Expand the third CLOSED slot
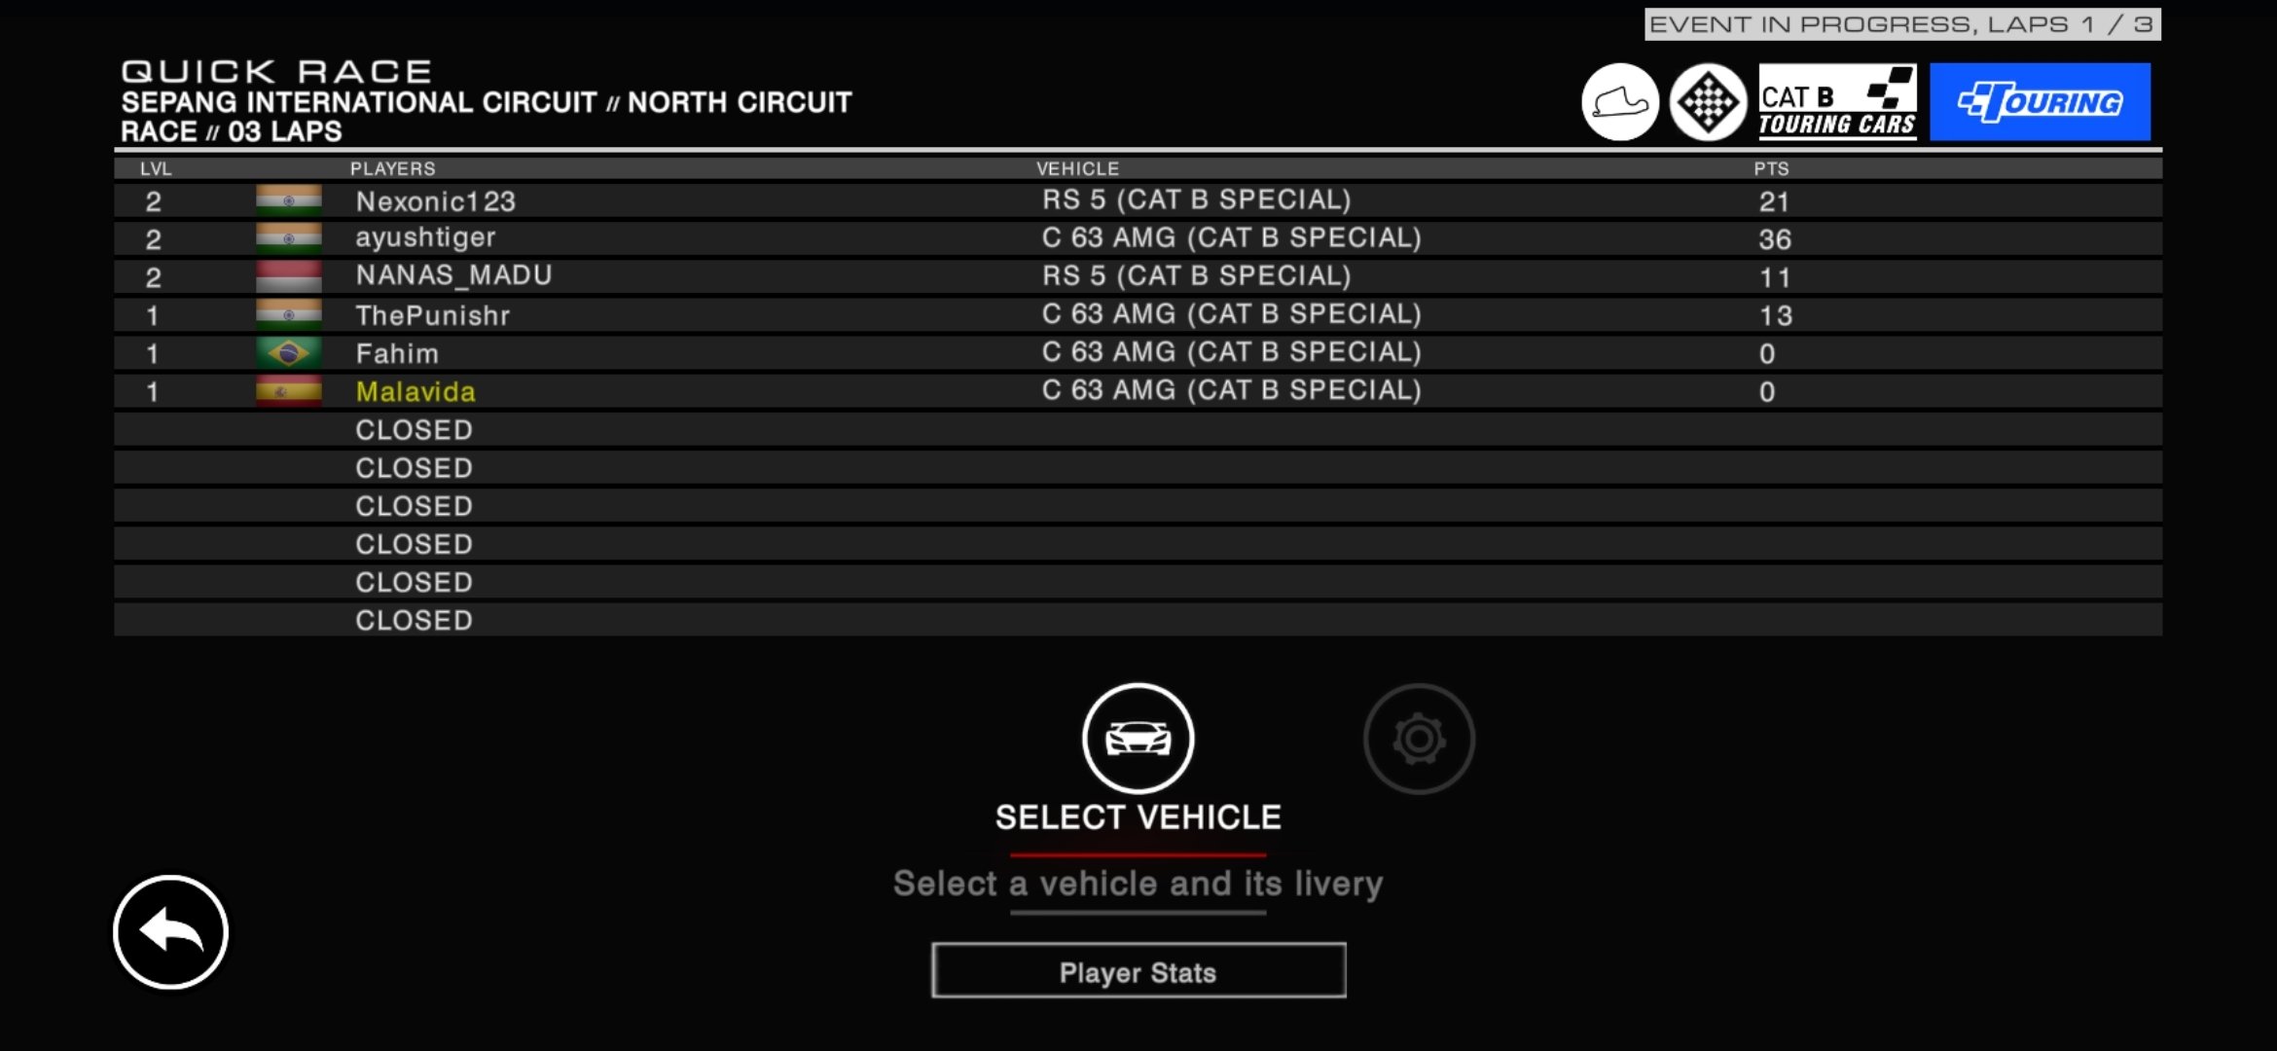Viewport: 2277px width, 1051px height. [411, 505]
